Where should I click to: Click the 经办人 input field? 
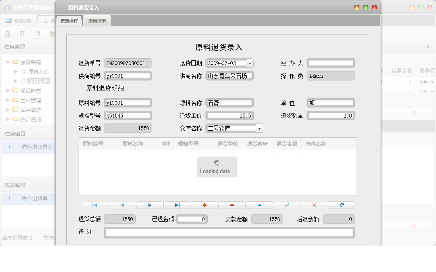330,63
